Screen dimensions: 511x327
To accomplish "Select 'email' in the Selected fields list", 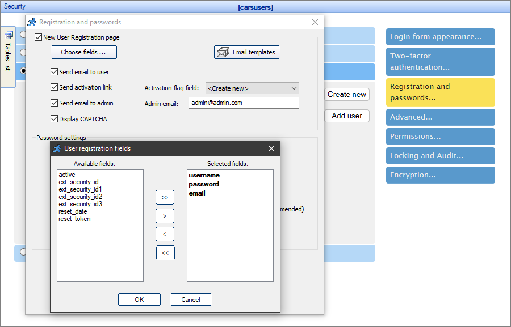I will pos(196,193).
